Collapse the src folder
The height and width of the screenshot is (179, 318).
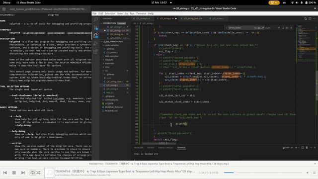click(115, 71)
